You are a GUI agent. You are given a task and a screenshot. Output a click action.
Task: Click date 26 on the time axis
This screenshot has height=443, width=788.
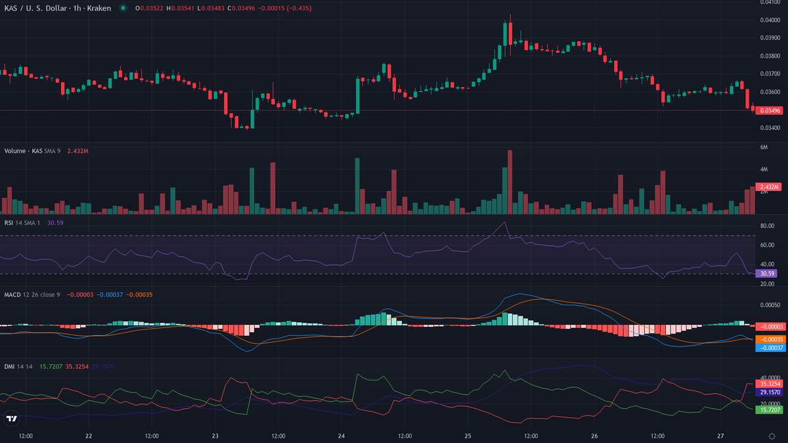(x=594, y=436)
